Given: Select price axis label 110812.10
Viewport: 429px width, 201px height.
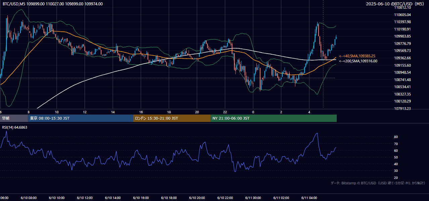Looking at the screenshot, I should pyautogui.click(x=402, y=7).
